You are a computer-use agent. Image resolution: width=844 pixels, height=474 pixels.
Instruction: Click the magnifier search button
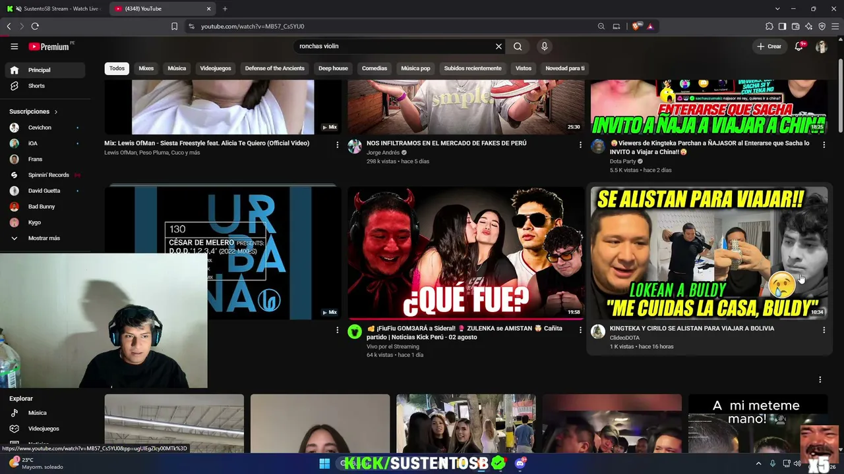pos(518,46)
